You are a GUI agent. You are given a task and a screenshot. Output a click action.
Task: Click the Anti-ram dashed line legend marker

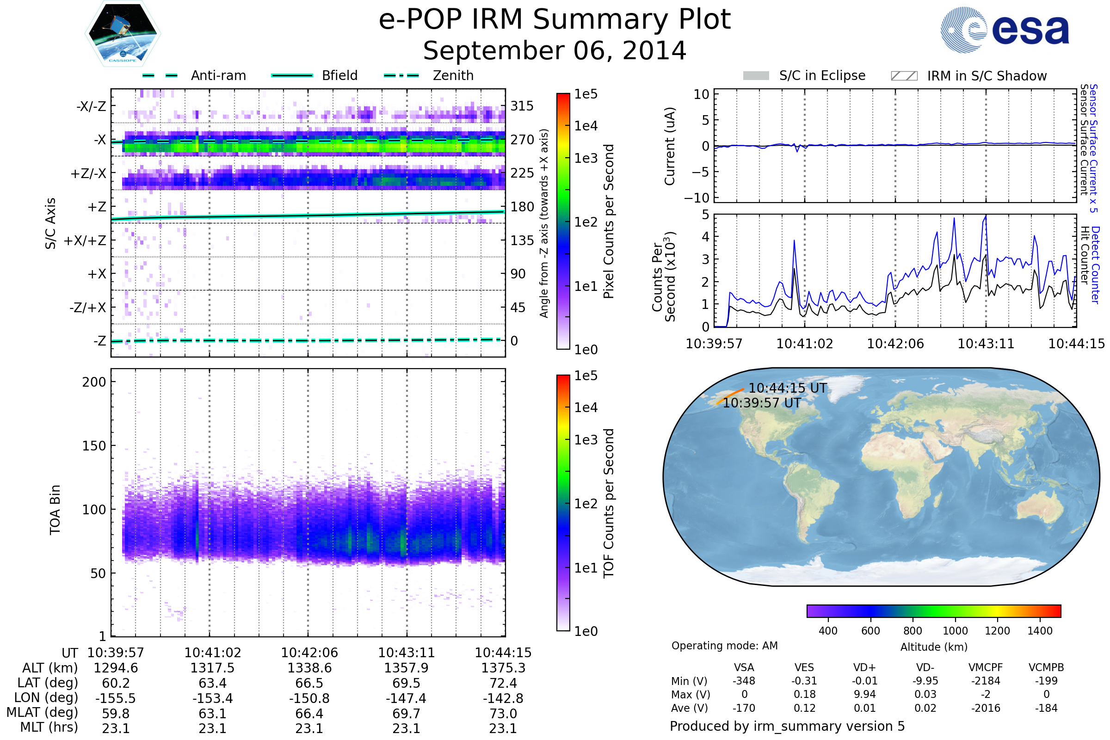[x=160, y=75]
